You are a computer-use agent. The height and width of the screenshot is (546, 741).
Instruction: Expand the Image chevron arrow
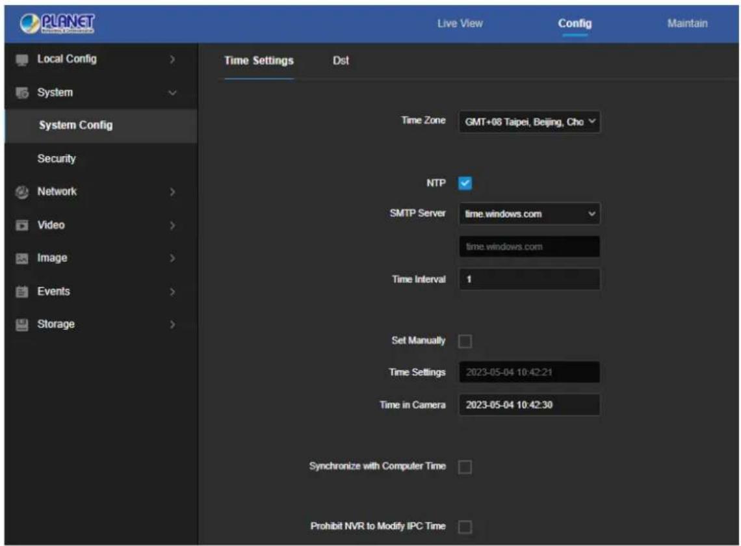pos(172,258)
